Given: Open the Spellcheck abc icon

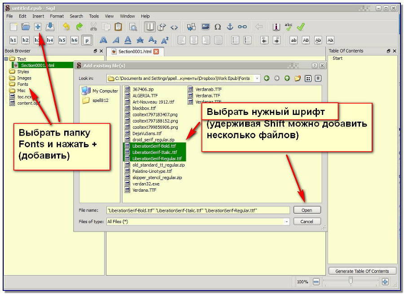Looking at the screenshot, I should coord(289,26).
